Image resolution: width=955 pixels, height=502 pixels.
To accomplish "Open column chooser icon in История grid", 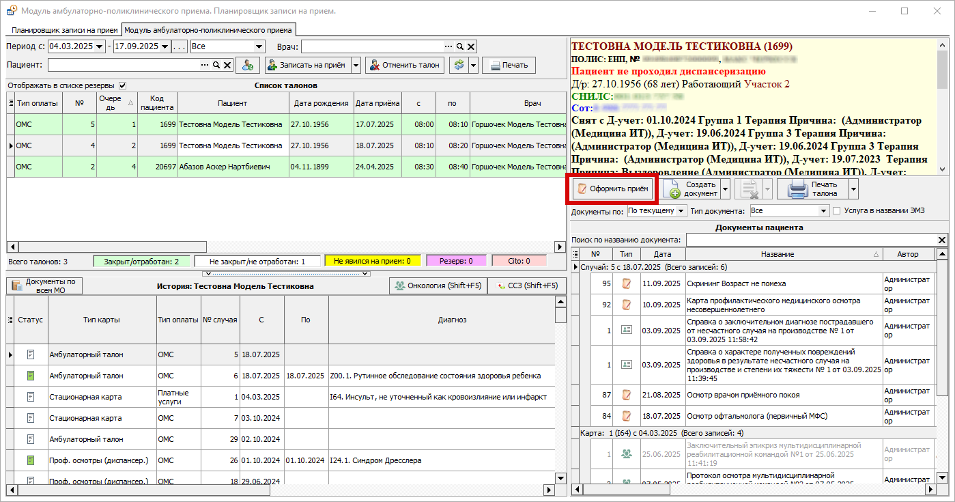I will 10,320.
